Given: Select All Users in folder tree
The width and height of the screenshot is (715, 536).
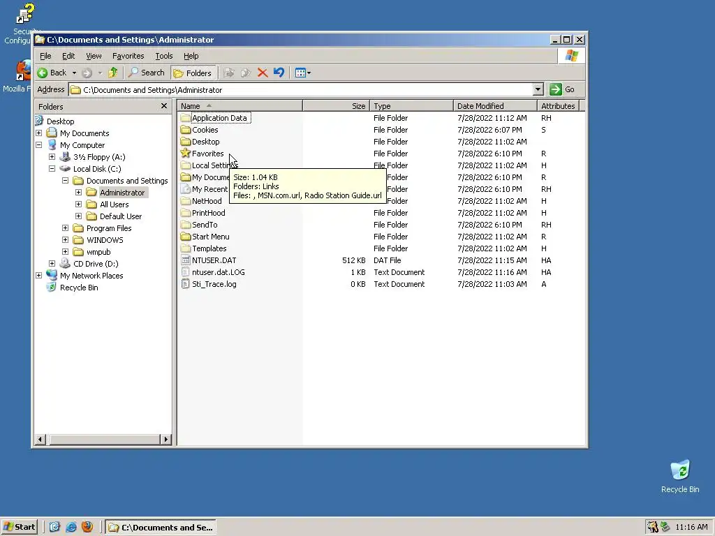Looking at the screenshot, I should [114, 204].
